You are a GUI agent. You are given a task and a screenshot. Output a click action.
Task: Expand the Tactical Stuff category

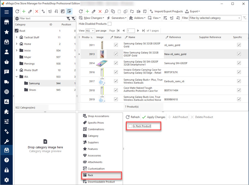coord(17,37)
